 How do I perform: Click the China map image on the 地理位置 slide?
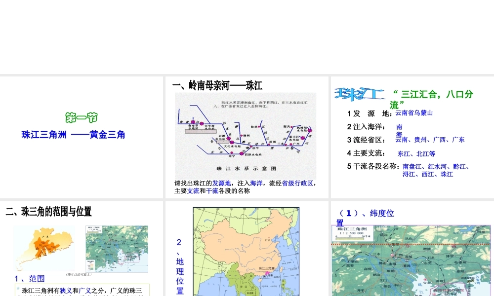(246, 251)
